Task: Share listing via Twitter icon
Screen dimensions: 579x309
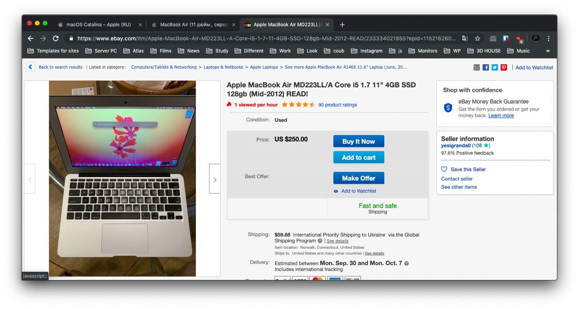Action: click(x=495, y=67)
